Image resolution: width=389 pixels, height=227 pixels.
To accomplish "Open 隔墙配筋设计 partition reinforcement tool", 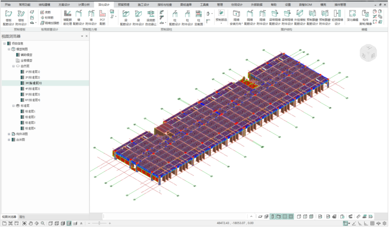I will (250, 18).
